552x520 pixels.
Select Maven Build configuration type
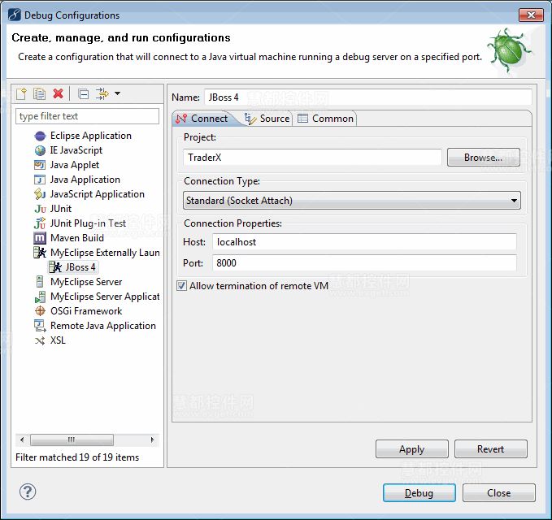click(77, 238)
